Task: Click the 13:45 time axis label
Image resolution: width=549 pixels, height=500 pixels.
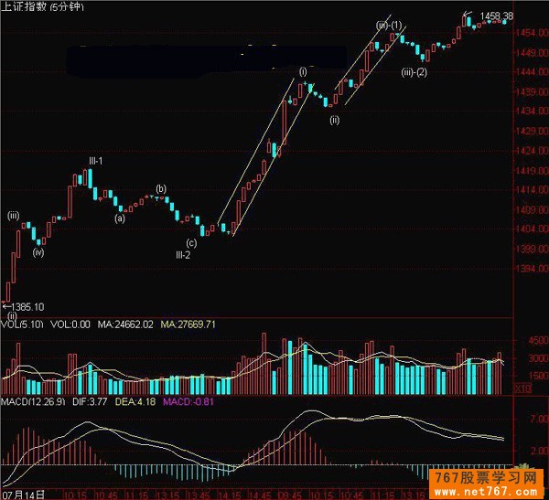Action: (x=198, y=495)
